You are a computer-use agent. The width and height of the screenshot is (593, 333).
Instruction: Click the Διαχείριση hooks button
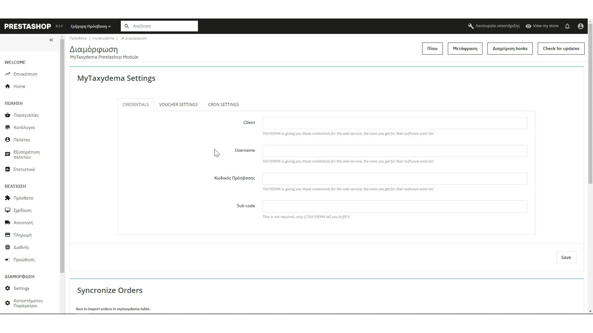[x=510, y=48]
